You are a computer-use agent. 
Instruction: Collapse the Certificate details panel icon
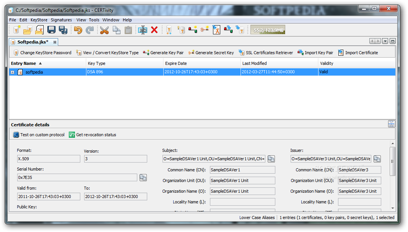tap(392, 124)
